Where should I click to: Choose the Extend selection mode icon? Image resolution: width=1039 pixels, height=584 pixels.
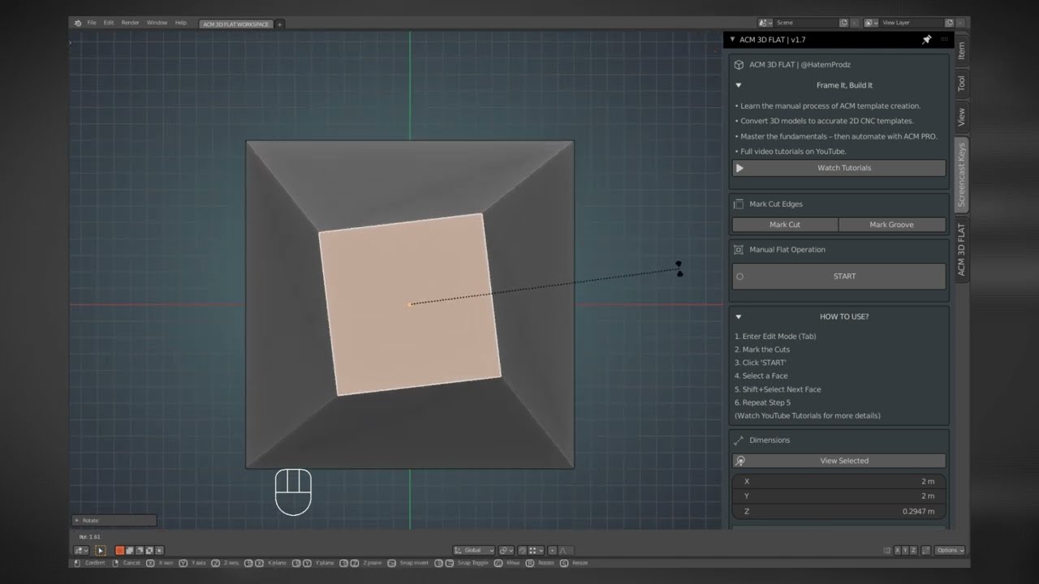[129, 550]
